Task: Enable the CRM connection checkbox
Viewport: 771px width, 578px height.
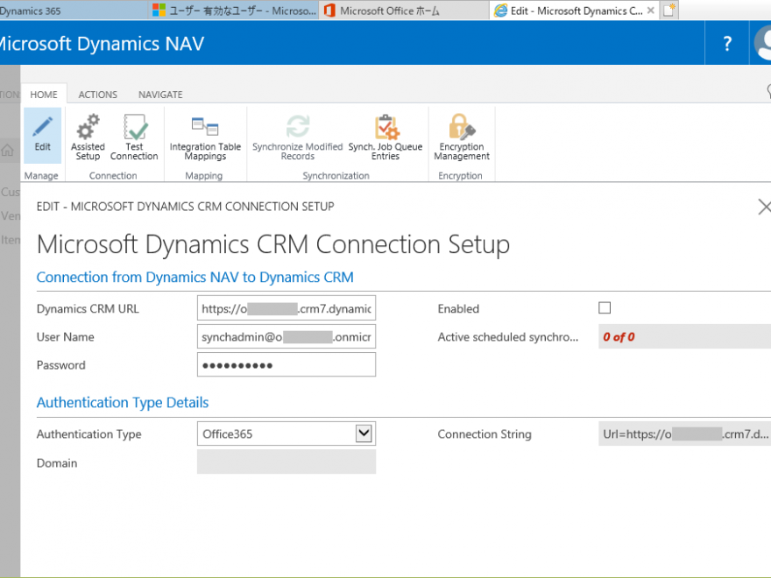Action: click(604, 308)
